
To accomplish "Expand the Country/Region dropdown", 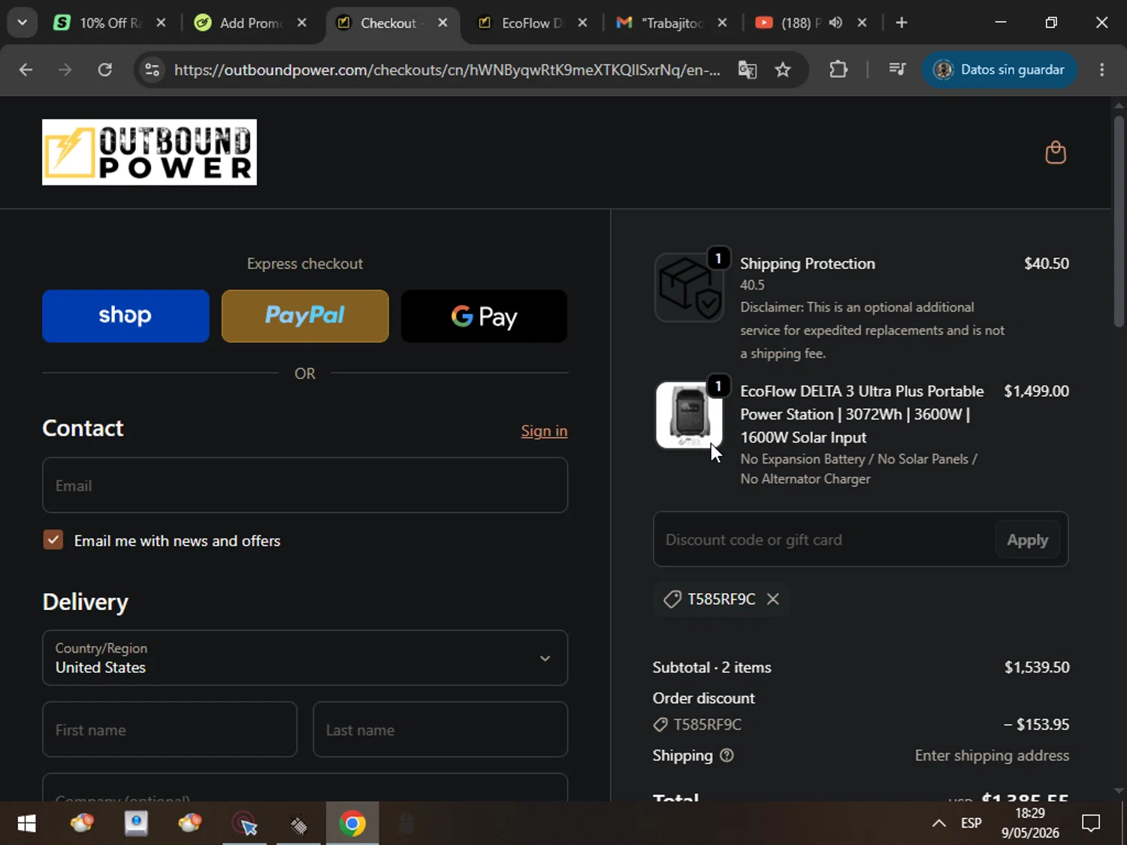I will (305, 658).
